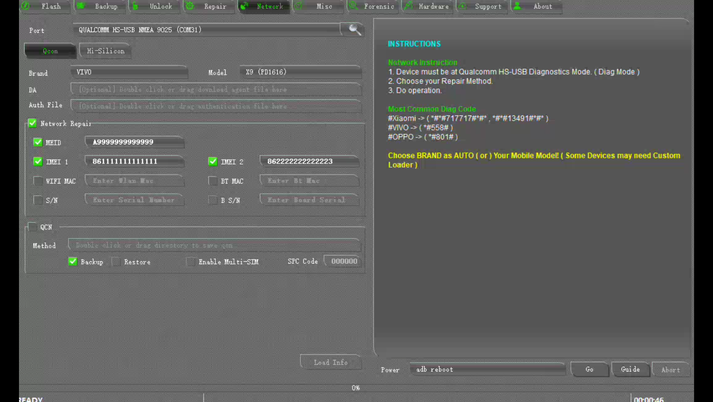Open the Misc tab
713x402 pixels.
click(x=319, y=6)
